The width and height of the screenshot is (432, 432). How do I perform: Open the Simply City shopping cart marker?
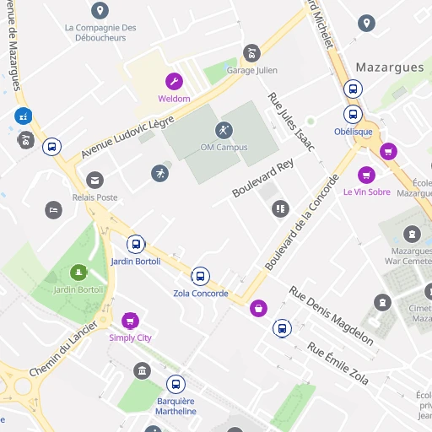click(x=130, y=321)
